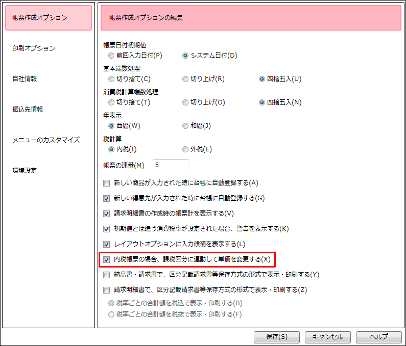Enable 請求明細書で区分記載 checkbox (Z)
The image size is (406, 346).
point(106,290)
